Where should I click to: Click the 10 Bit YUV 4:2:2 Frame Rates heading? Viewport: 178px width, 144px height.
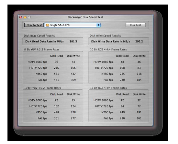pos(43,88)
